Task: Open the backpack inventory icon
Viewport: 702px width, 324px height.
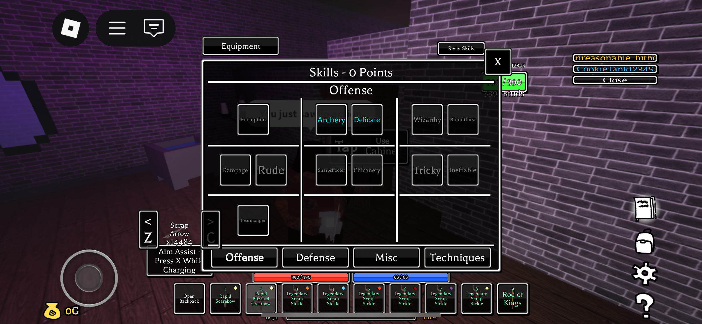Action: pyautogui.click(x=645, y=241)
